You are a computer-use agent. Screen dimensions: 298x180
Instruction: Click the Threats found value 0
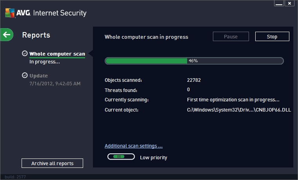click(188, 90)
